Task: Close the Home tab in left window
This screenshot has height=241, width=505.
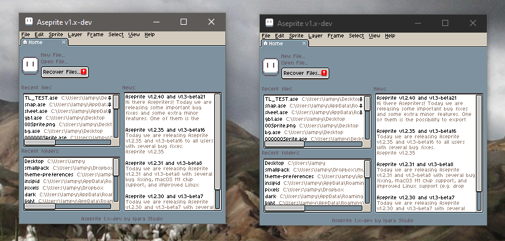Action: pos(64,42)
